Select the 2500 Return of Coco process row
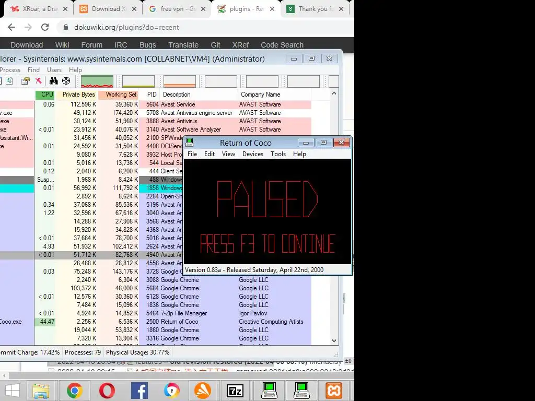This screenshot has width=535, height=401. pos(156,322)
